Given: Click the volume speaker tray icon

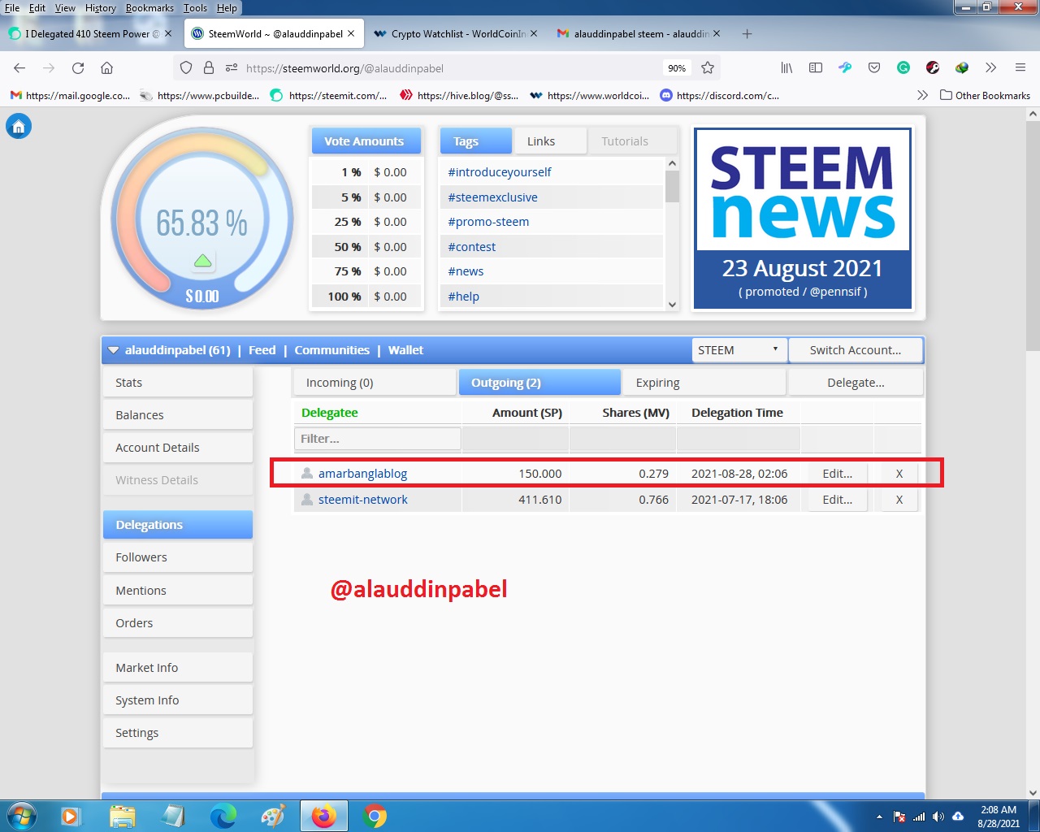Looking at the screenshot, I should tap(938, 817).
